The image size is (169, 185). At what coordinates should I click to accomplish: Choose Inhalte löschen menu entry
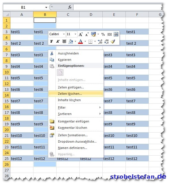76,100
